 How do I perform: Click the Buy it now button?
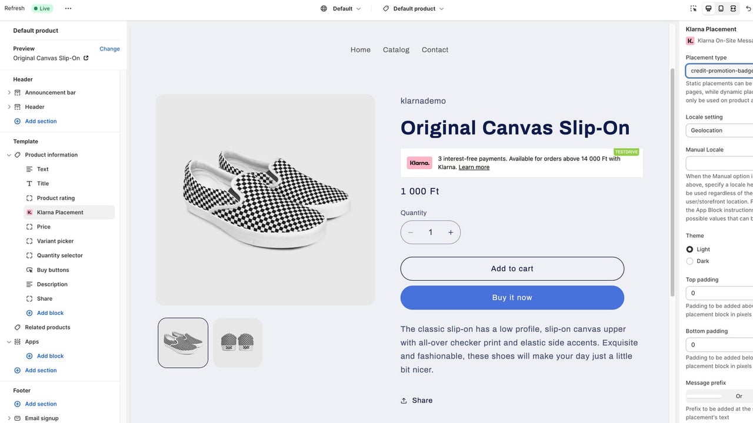(x=512, y=298)
